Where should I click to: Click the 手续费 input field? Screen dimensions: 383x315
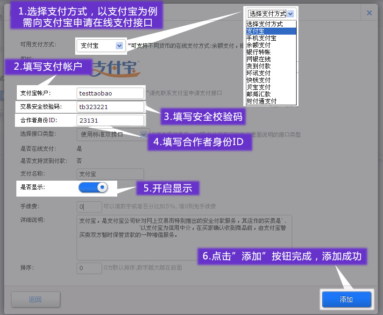(89, 206)
